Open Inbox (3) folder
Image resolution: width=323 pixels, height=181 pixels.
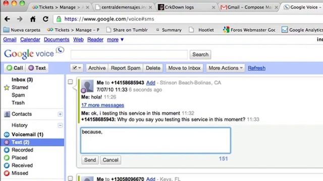point(22,79)
